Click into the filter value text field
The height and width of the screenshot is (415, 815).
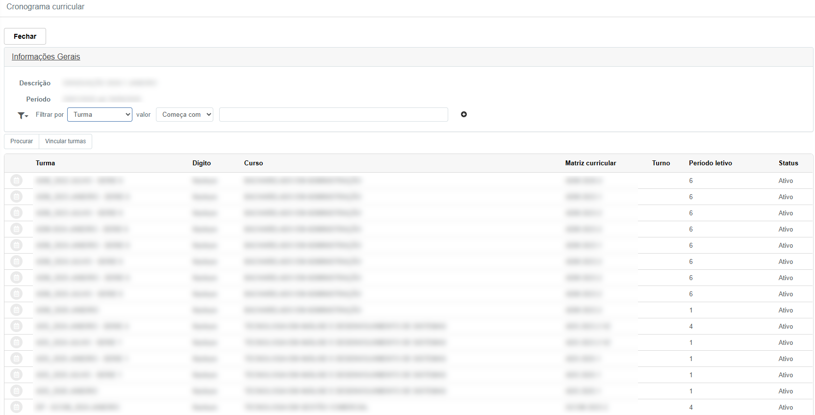[x=333, y=115]
